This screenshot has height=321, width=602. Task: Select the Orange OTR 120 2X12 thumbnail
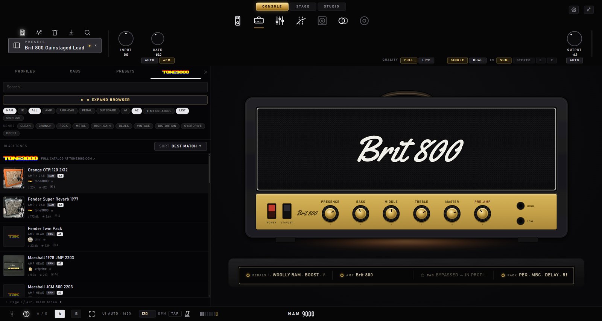(x=14, y=178)
